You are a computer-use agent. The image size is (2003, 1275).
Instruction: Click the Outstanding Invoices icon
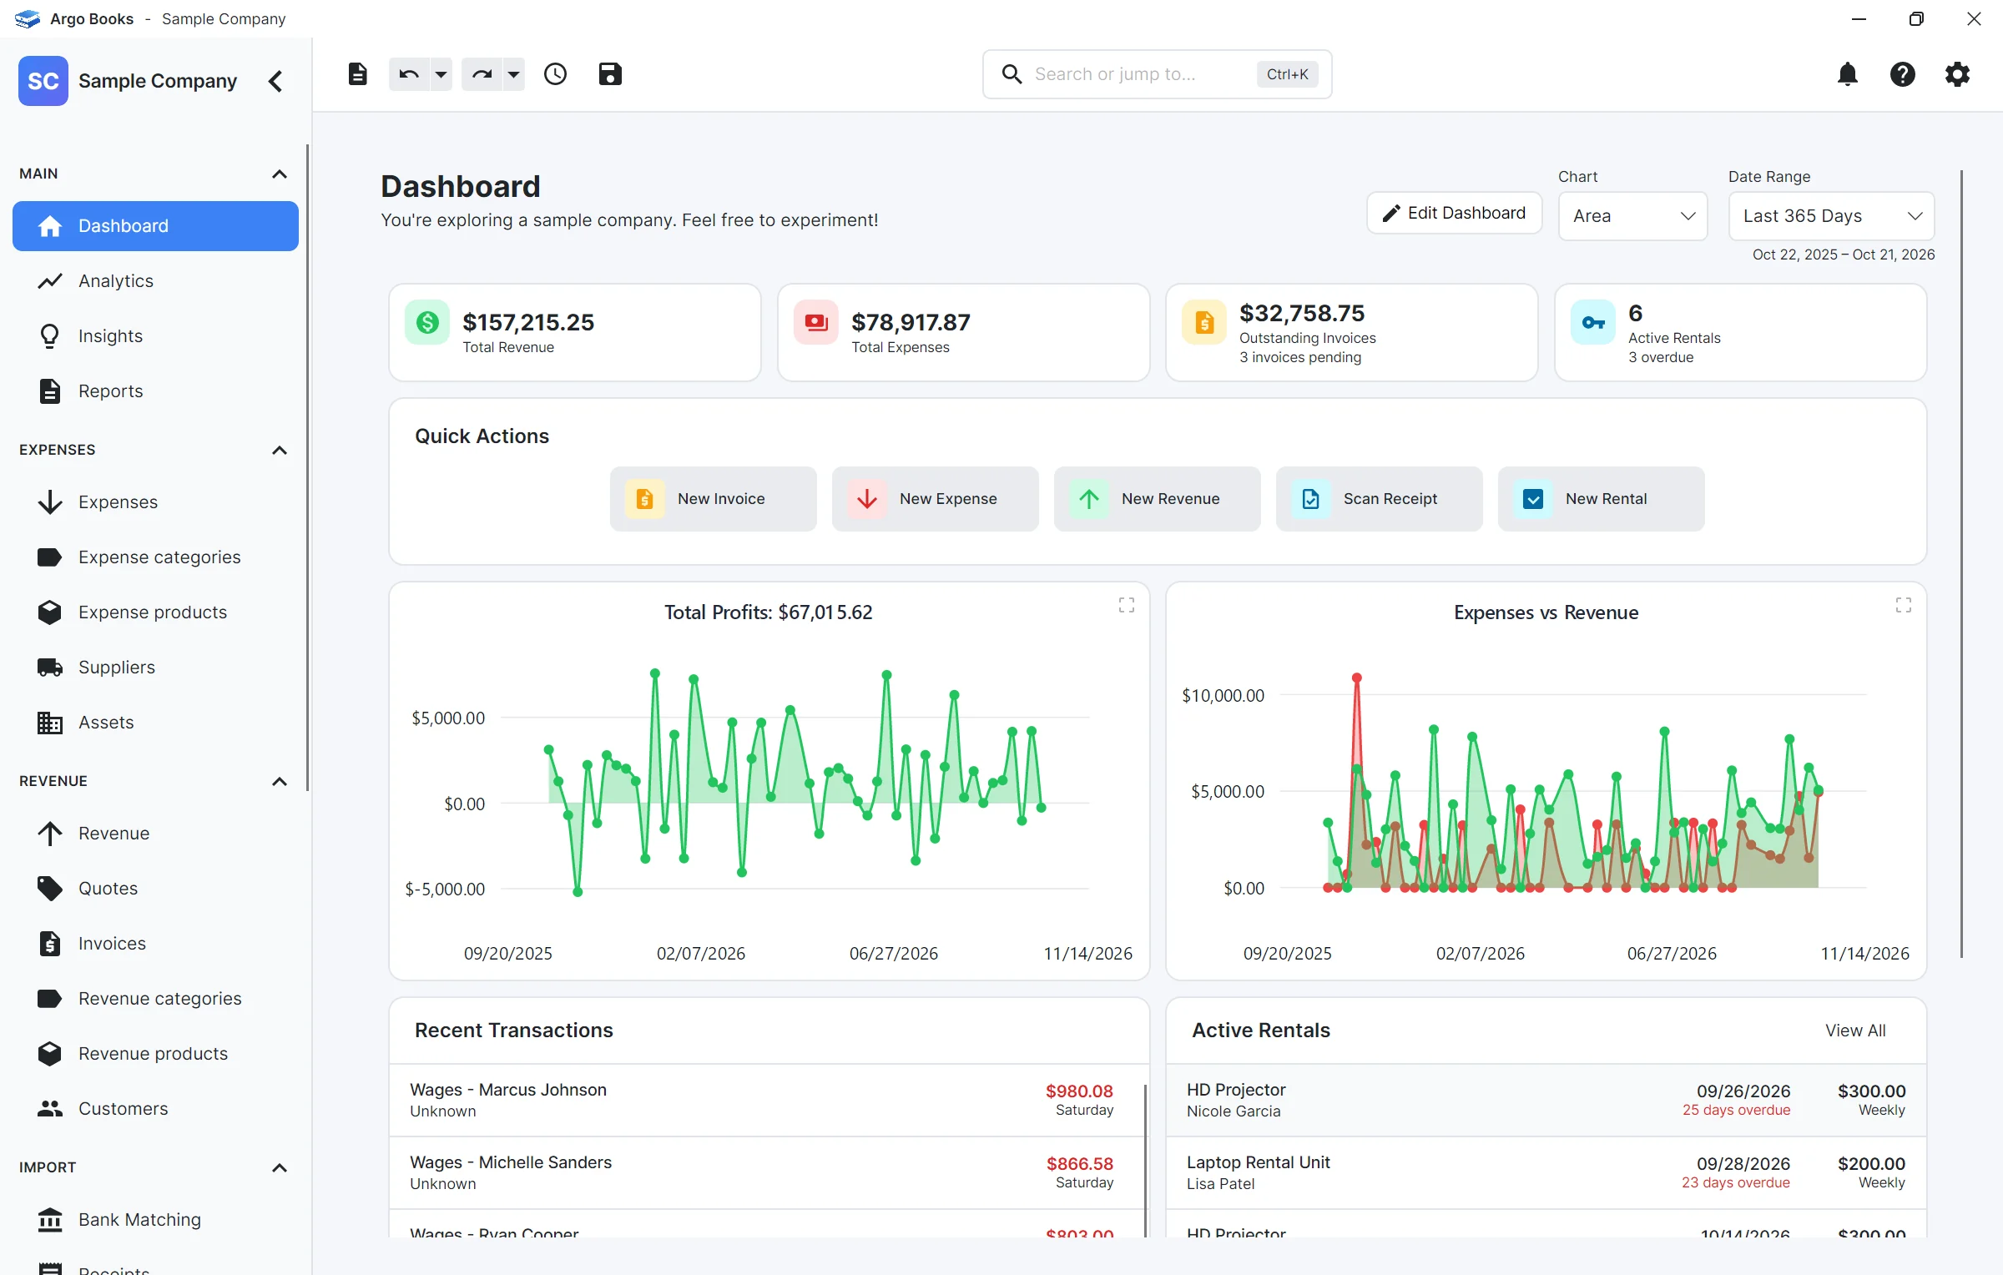point(1204,322)
